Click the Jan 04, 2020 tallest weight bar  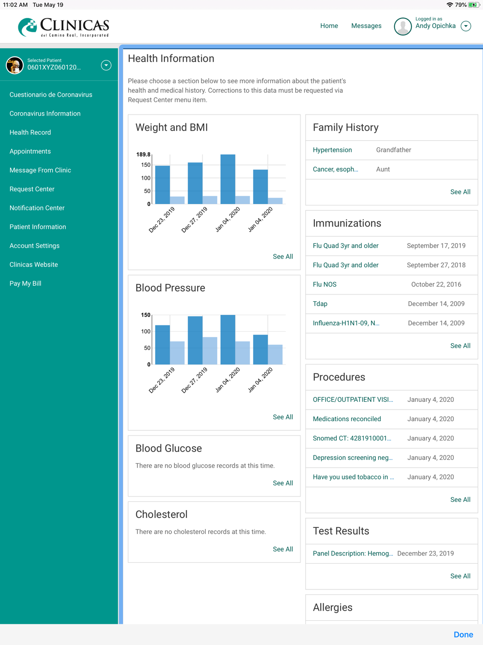(228, 179)
